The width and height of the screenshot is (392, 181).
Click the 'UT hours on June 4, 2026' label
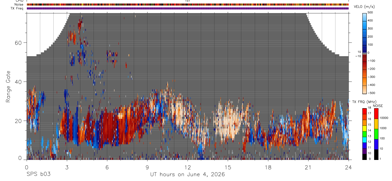[187, 174]
